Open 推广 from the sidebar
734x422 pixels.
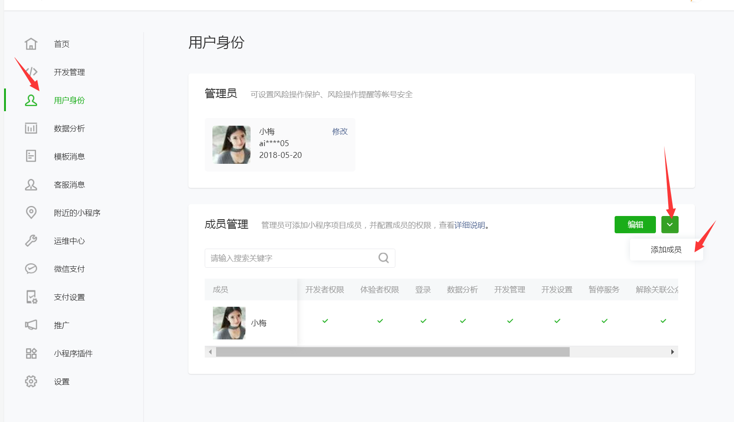[x=62, y=325]
